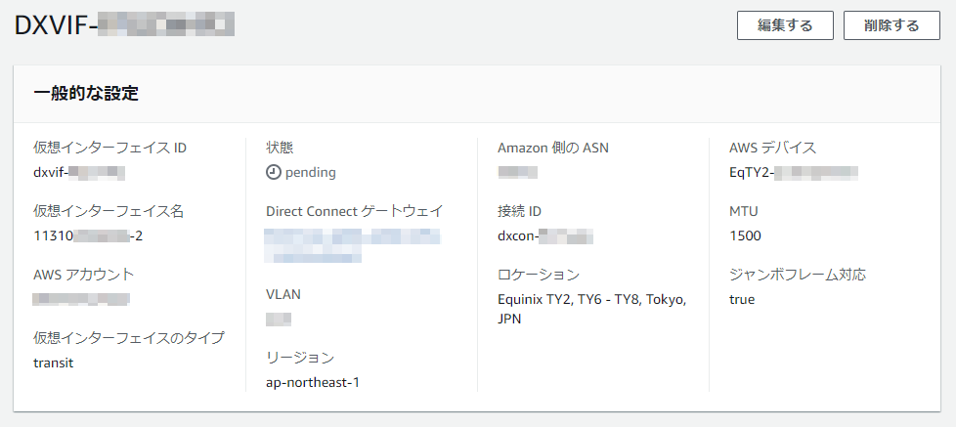The width and height of the screenshot is (956, 427).
Task: Click the blurred AWS アカウント value
Action: point(81,298)
